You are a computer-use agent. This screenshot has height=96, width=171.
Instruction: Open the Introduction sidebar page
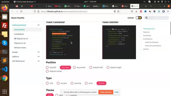[x=20, y=30]
